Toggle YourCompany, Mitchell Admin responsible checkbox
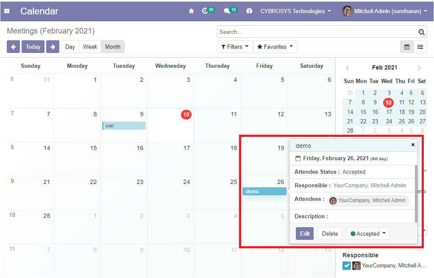This screenshot has width=434, height=278. tap(347, 266)
